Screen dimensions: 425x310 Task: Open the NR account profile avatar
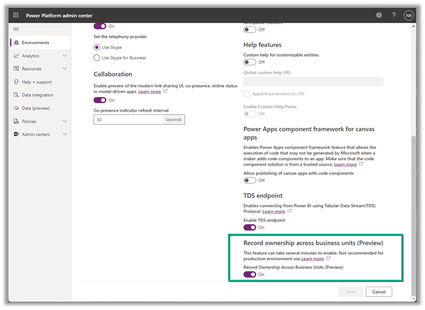click(x=409, y=14)
